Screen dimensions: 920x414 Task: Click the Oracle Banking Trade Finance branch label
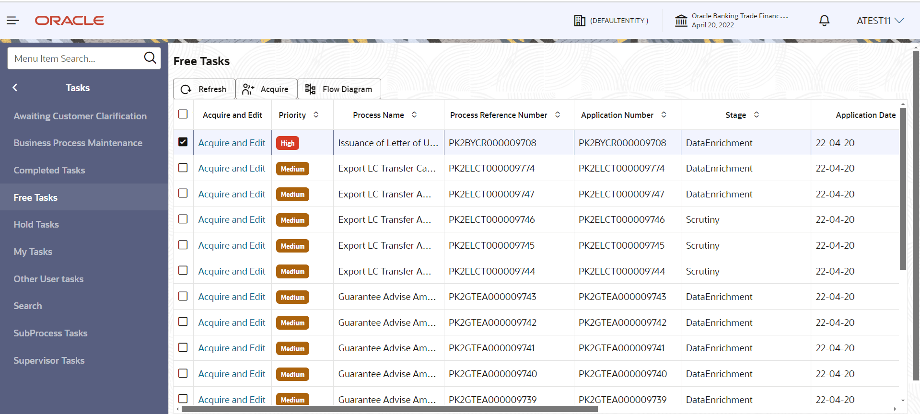coord(740,16)
